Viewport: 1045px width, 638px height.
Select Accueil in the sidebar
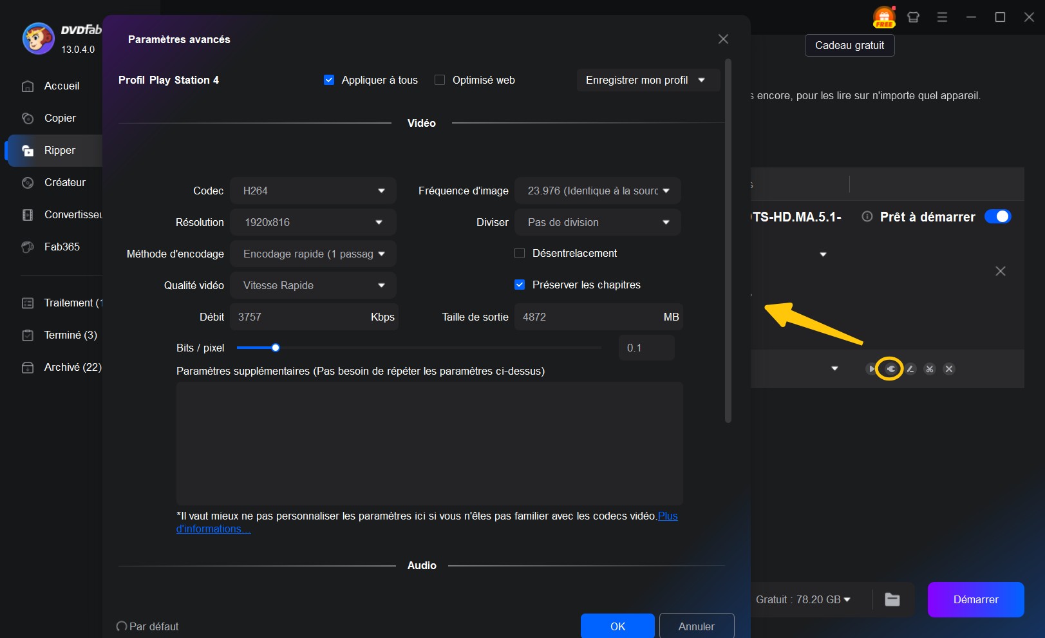62,86
